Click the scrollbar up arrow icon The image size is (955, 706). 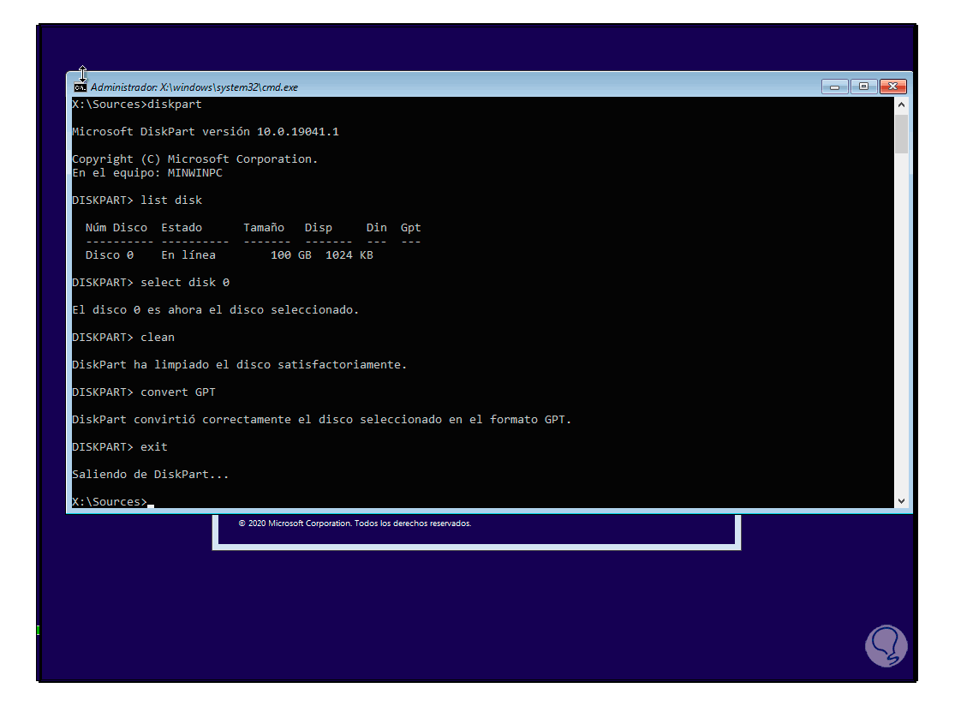coord(901,104)
